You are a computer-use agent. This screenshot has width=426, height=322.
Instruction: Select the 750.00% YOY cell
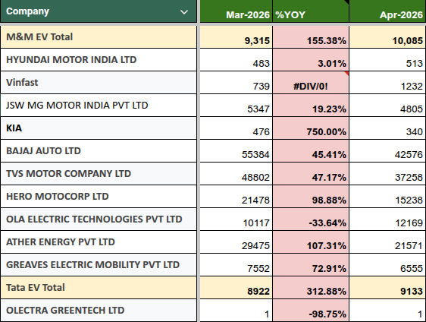point(311,128)
